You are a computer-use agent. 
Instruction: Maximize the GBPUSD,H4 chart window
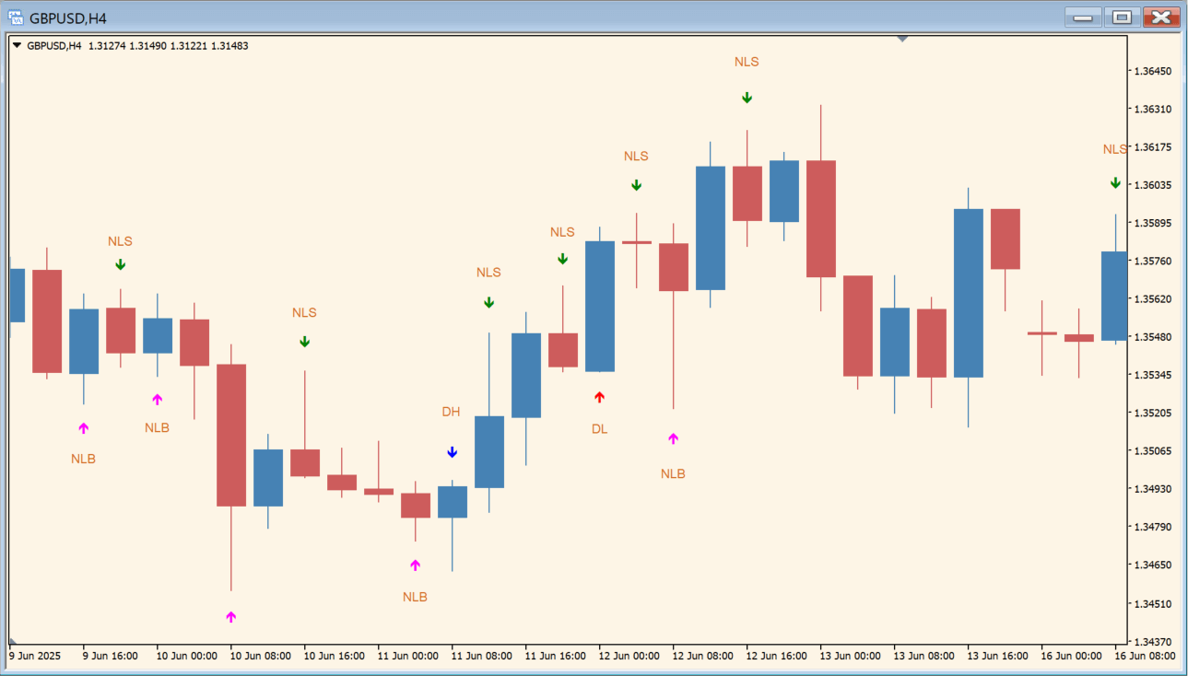pos(1122,17)
